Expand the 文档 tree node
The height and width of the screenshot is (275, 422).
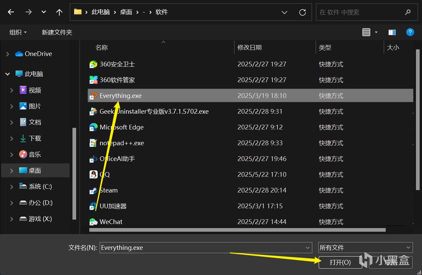(x=12, y=122)
